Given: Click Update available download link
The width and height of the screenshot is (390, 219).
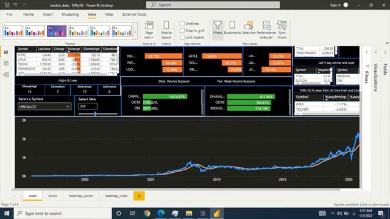Looking at the screenshot, I should pos(361,204).
